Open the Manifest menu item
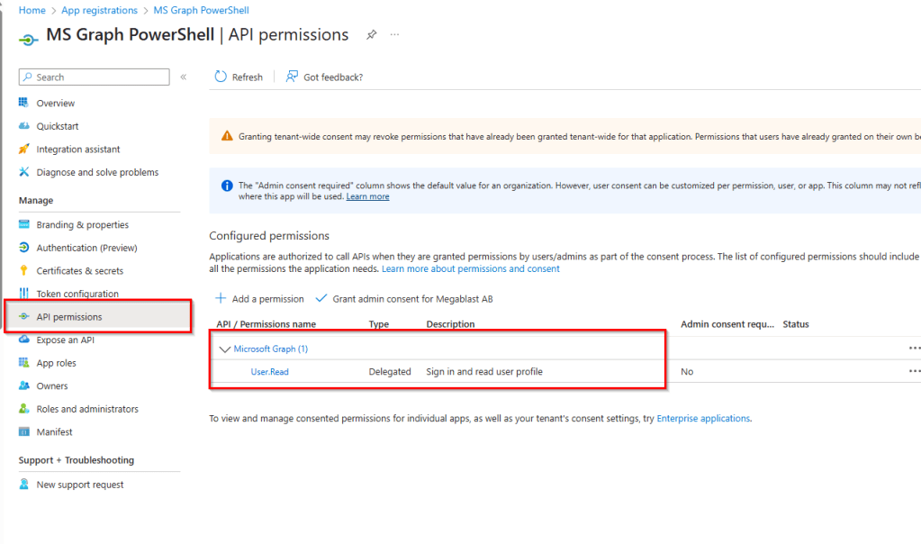This screenshot has width=921, height=544. pyautogui.click(x=54, y=432)
